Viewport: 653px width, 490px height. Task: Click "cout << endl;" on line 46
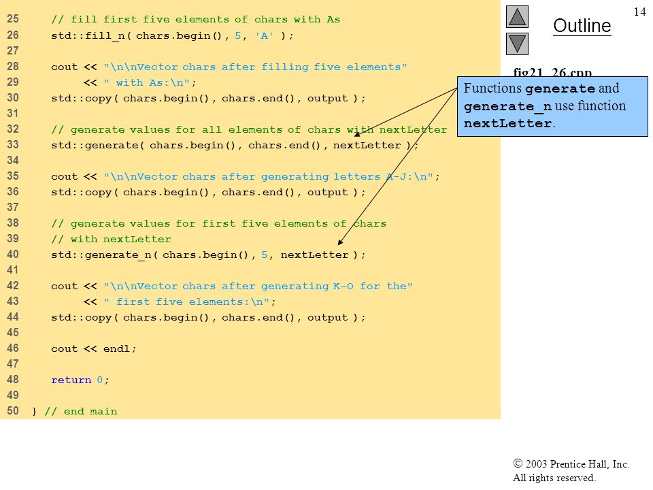click(x=93, y=348)
